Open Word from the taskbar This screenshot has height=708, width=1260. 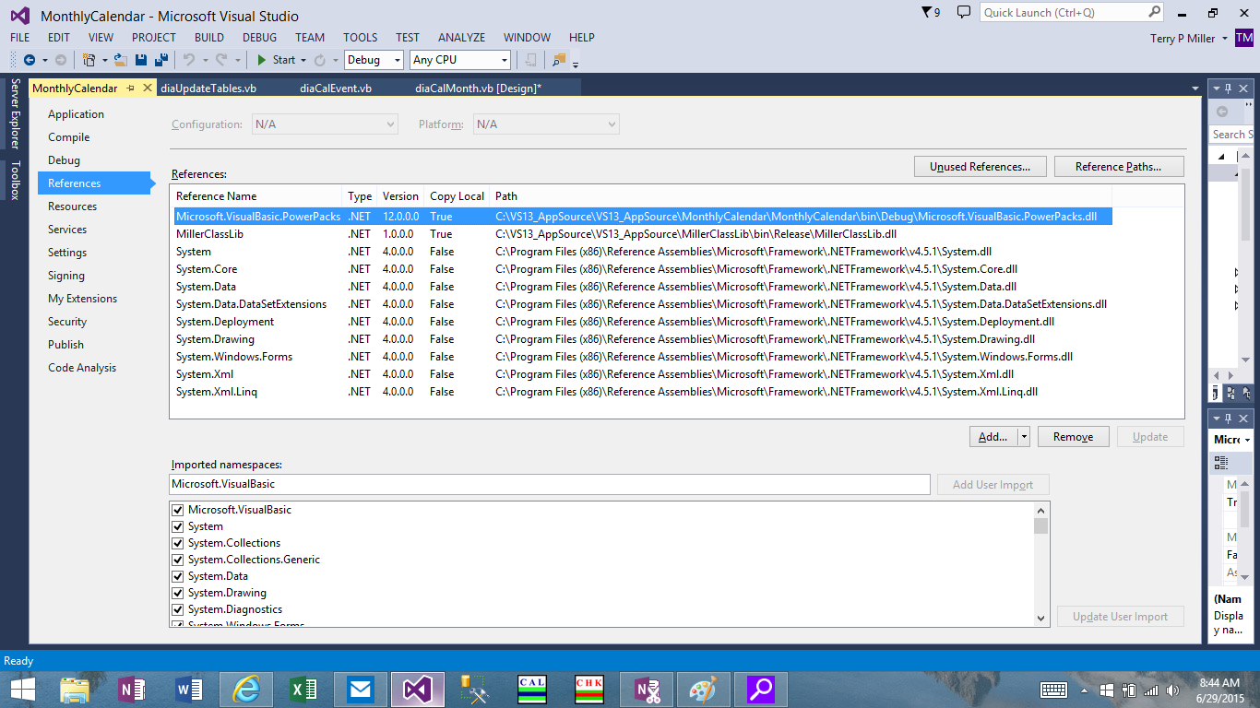click(188, 690)
